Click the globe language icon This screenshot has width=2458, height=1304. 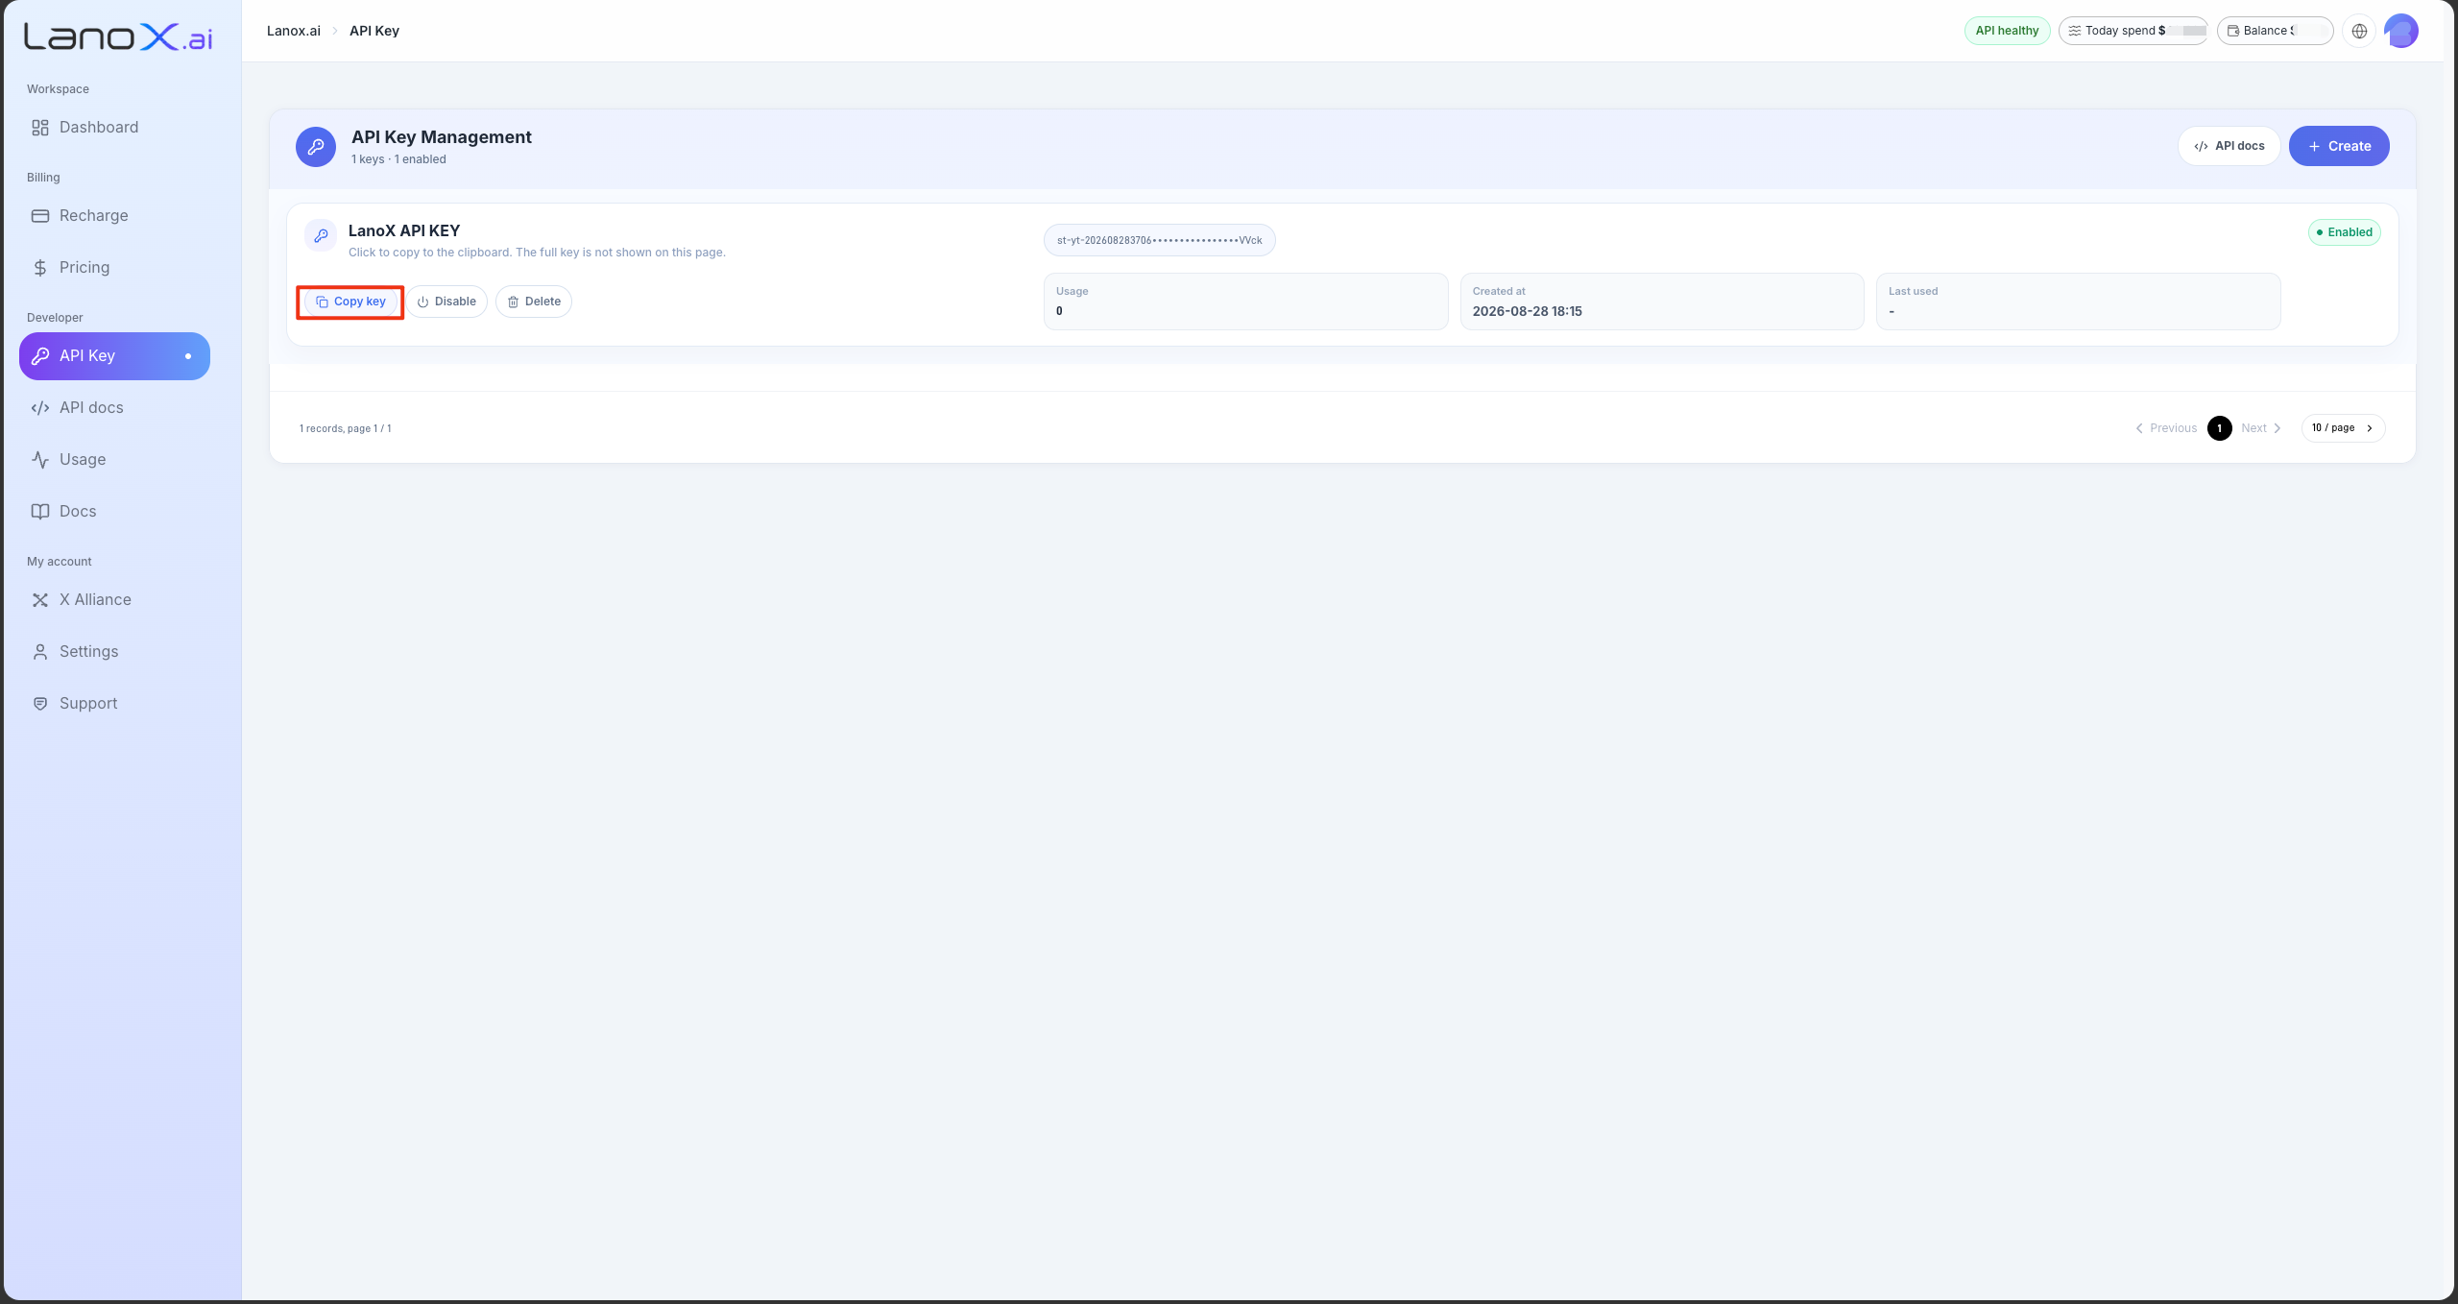tap(2359, 31)
